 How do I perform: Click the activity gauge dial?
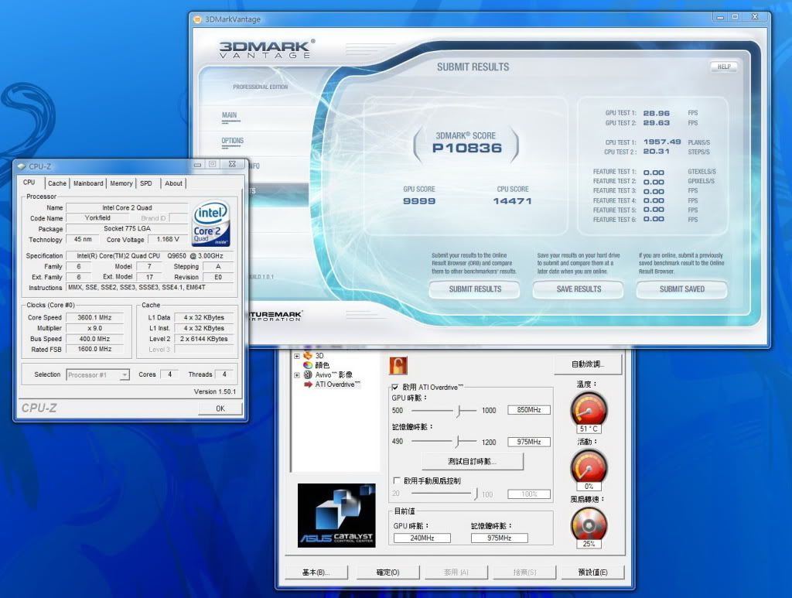589,466
